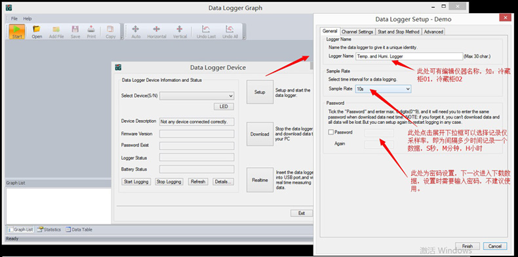
Task: Click Exit in Data Logger Device
Action: [302, 213]
